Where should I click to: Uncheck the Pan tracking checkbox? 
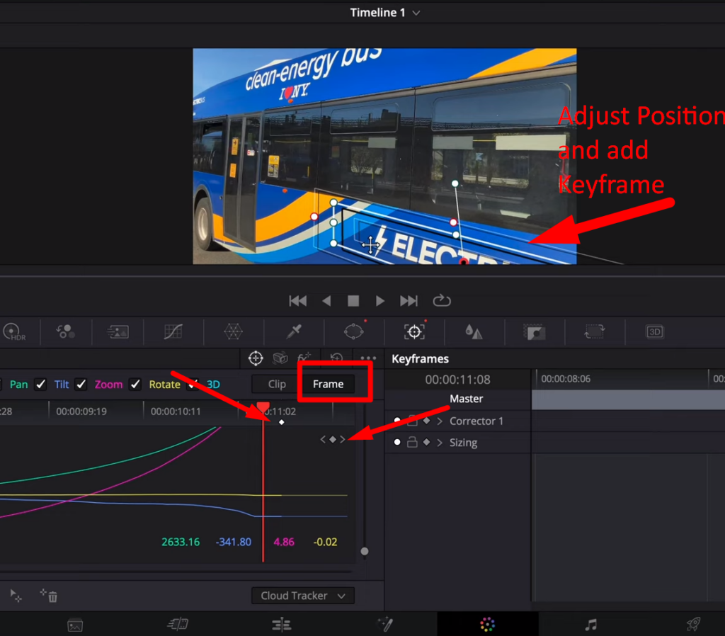tap(40, 384)
